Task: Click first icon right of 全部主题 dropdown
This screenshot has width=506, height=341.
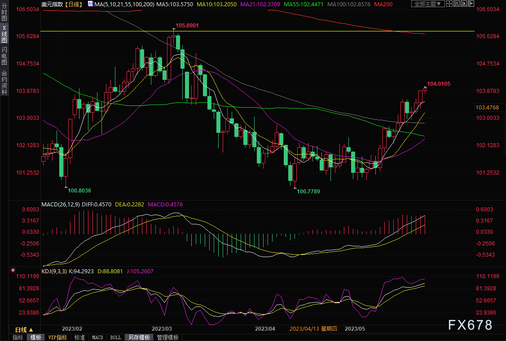Action: tap(450, 4)
